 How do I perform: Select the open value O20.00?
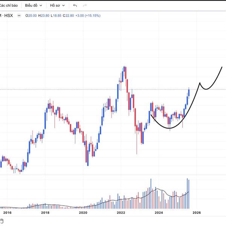[x=31, y=15]
